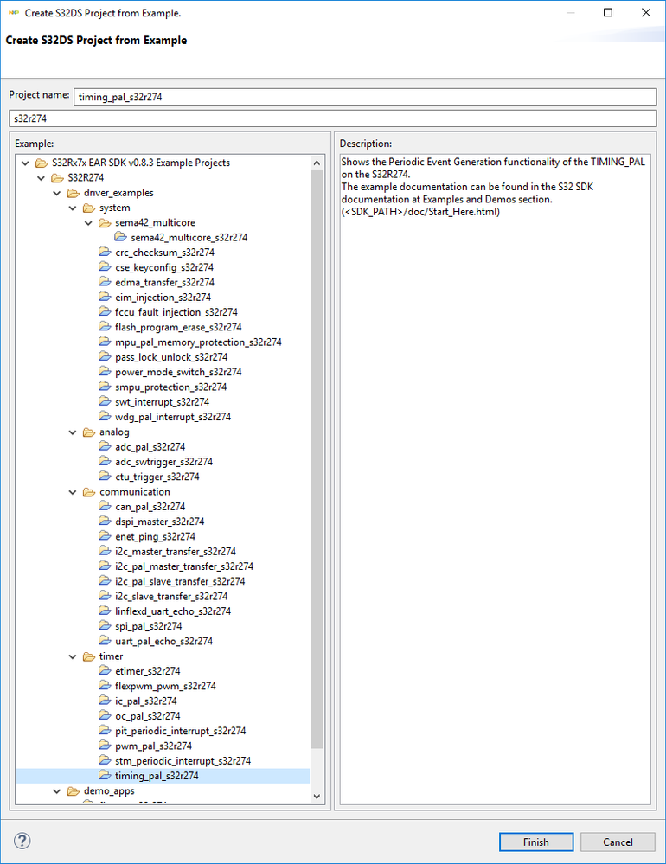Click folder icon of etimer_s32r274
This screenshot has width=666, height=864.
(x=105, y=670)
